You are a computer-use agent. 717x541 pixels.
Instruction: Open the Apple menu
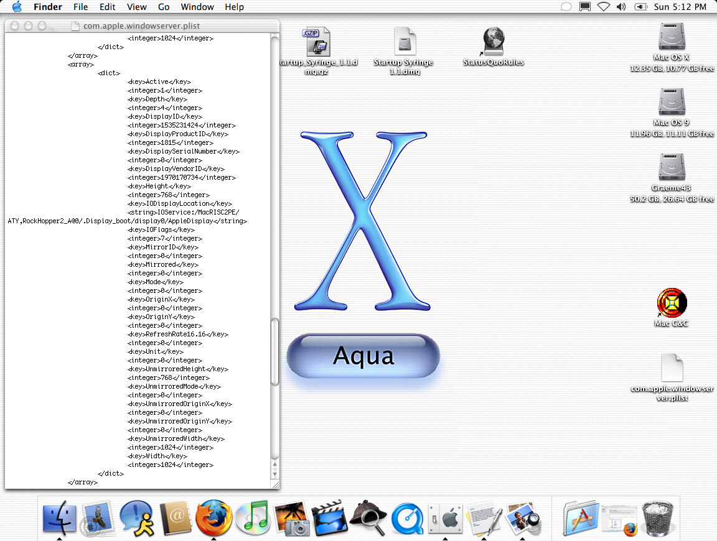(17, 7)
